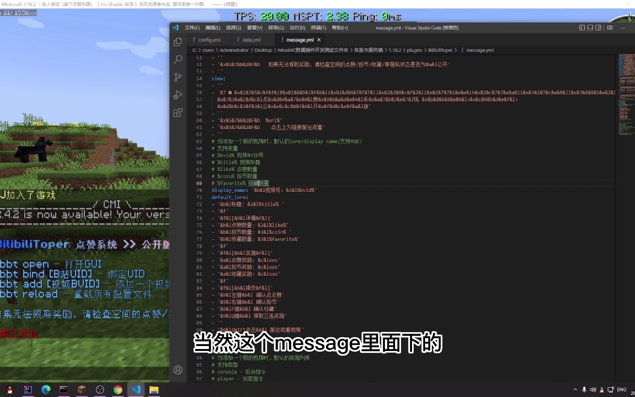635x397 pixels.
Task: Open File Explorer from the taskbar
Action: pos(154,390)
